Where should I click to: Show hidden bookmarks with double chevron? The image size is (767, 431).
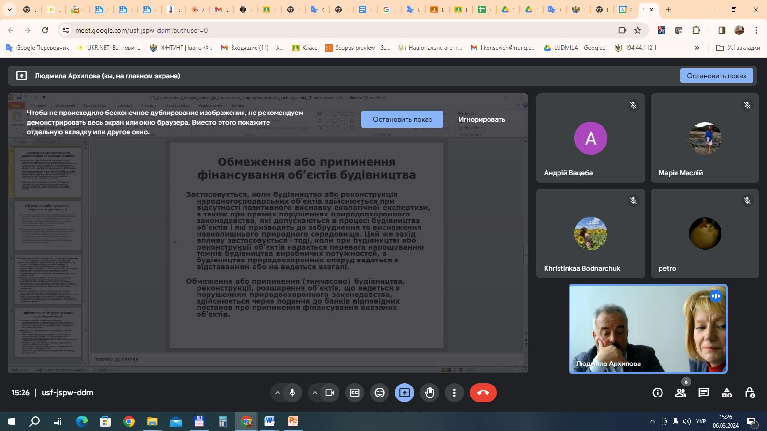point(697,48)
